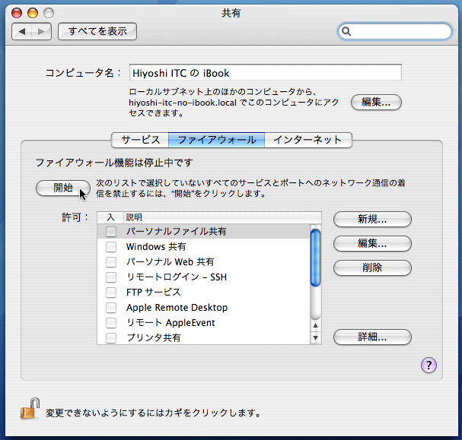The width and height of the screenshot is (462, 440).
Task: Select the ファイアウォール tab
Action: point(217,140)
